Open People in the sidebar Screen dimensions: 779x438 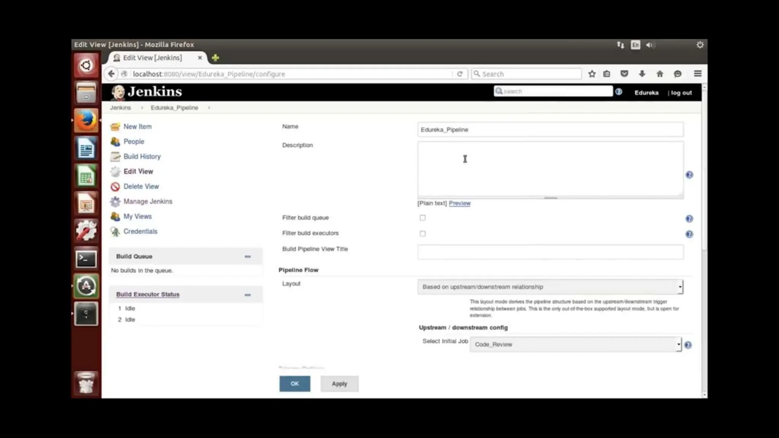point(134,141)
